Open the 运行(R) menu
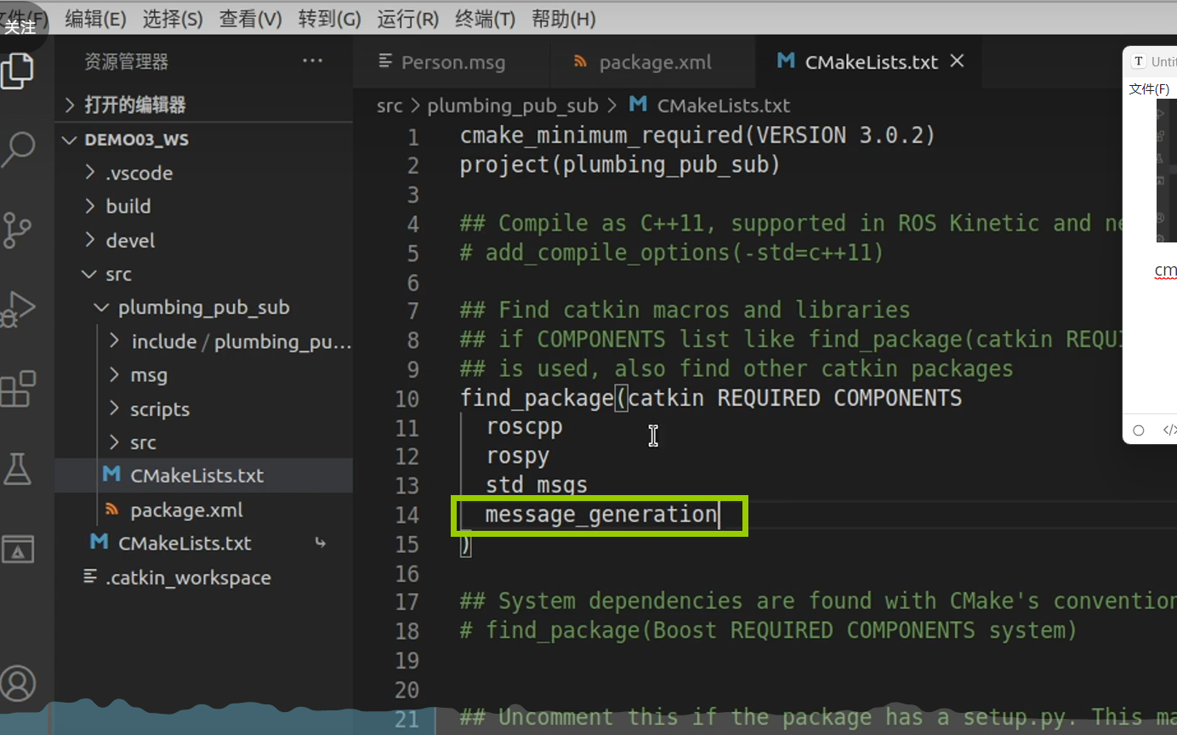 407,19
